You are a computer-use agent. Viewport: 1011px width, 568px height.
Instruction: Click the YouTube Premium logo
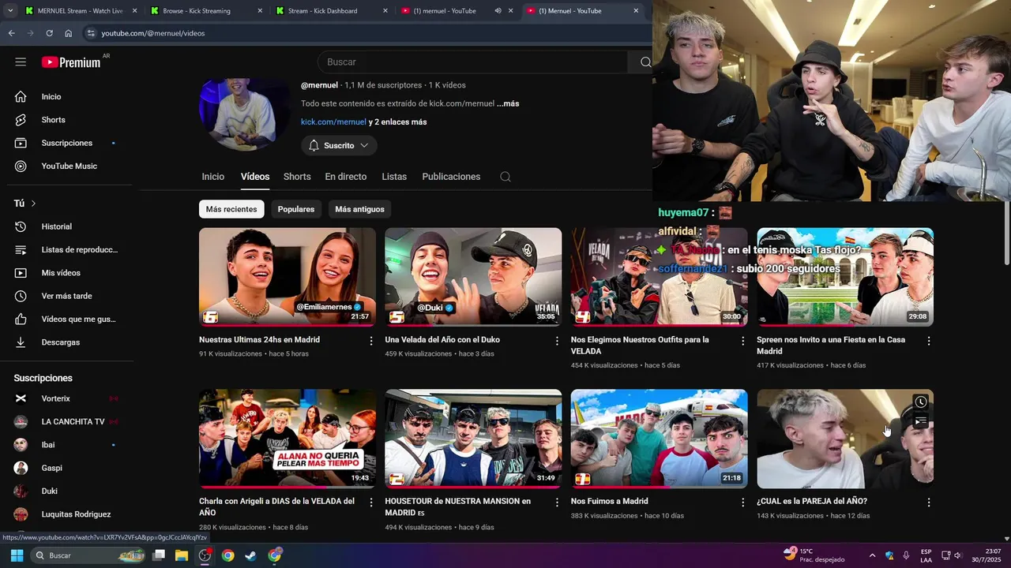[71, 62]
